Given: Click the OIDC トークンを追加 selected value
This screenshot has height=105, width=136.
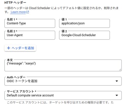Looking at the screenshot, I should pyautogui.click(x=22, y=81).
